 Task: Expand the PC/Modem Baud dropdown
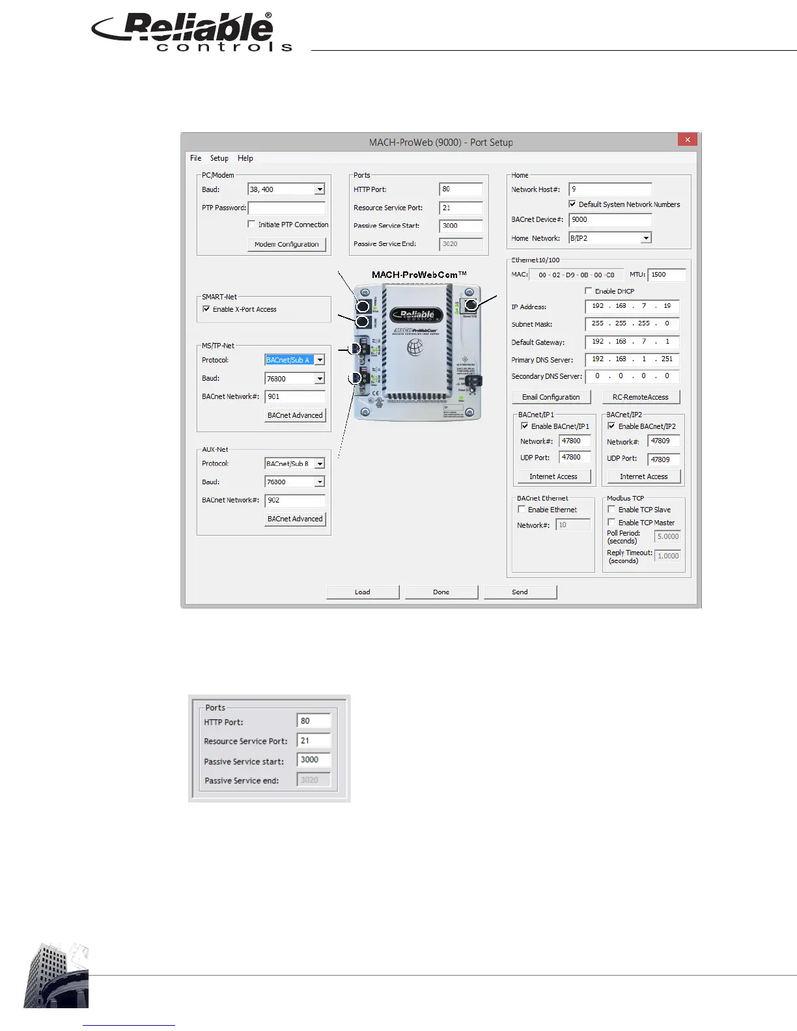click(320, 189)
